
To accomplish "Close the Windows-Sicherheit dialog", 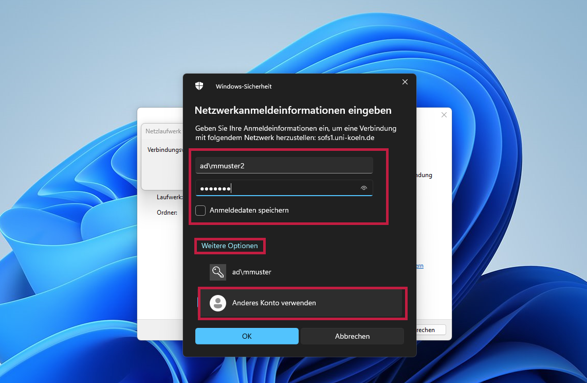I will pos(405,82).
